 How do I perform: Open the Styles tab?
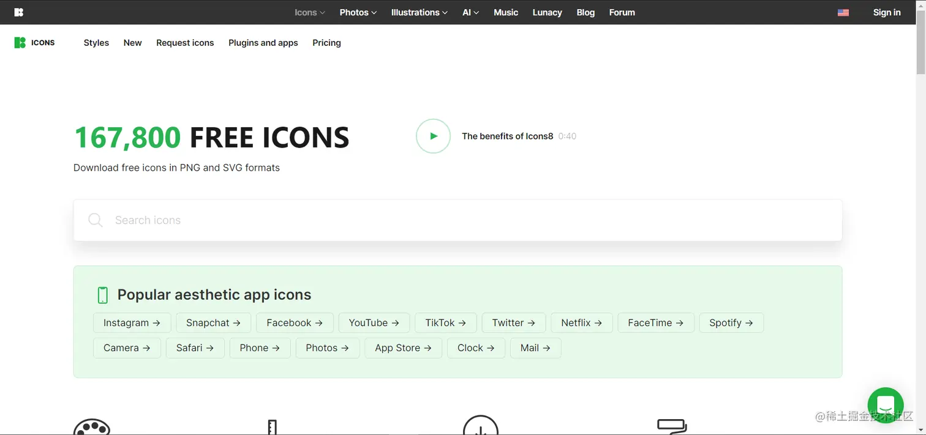[96, 43]
